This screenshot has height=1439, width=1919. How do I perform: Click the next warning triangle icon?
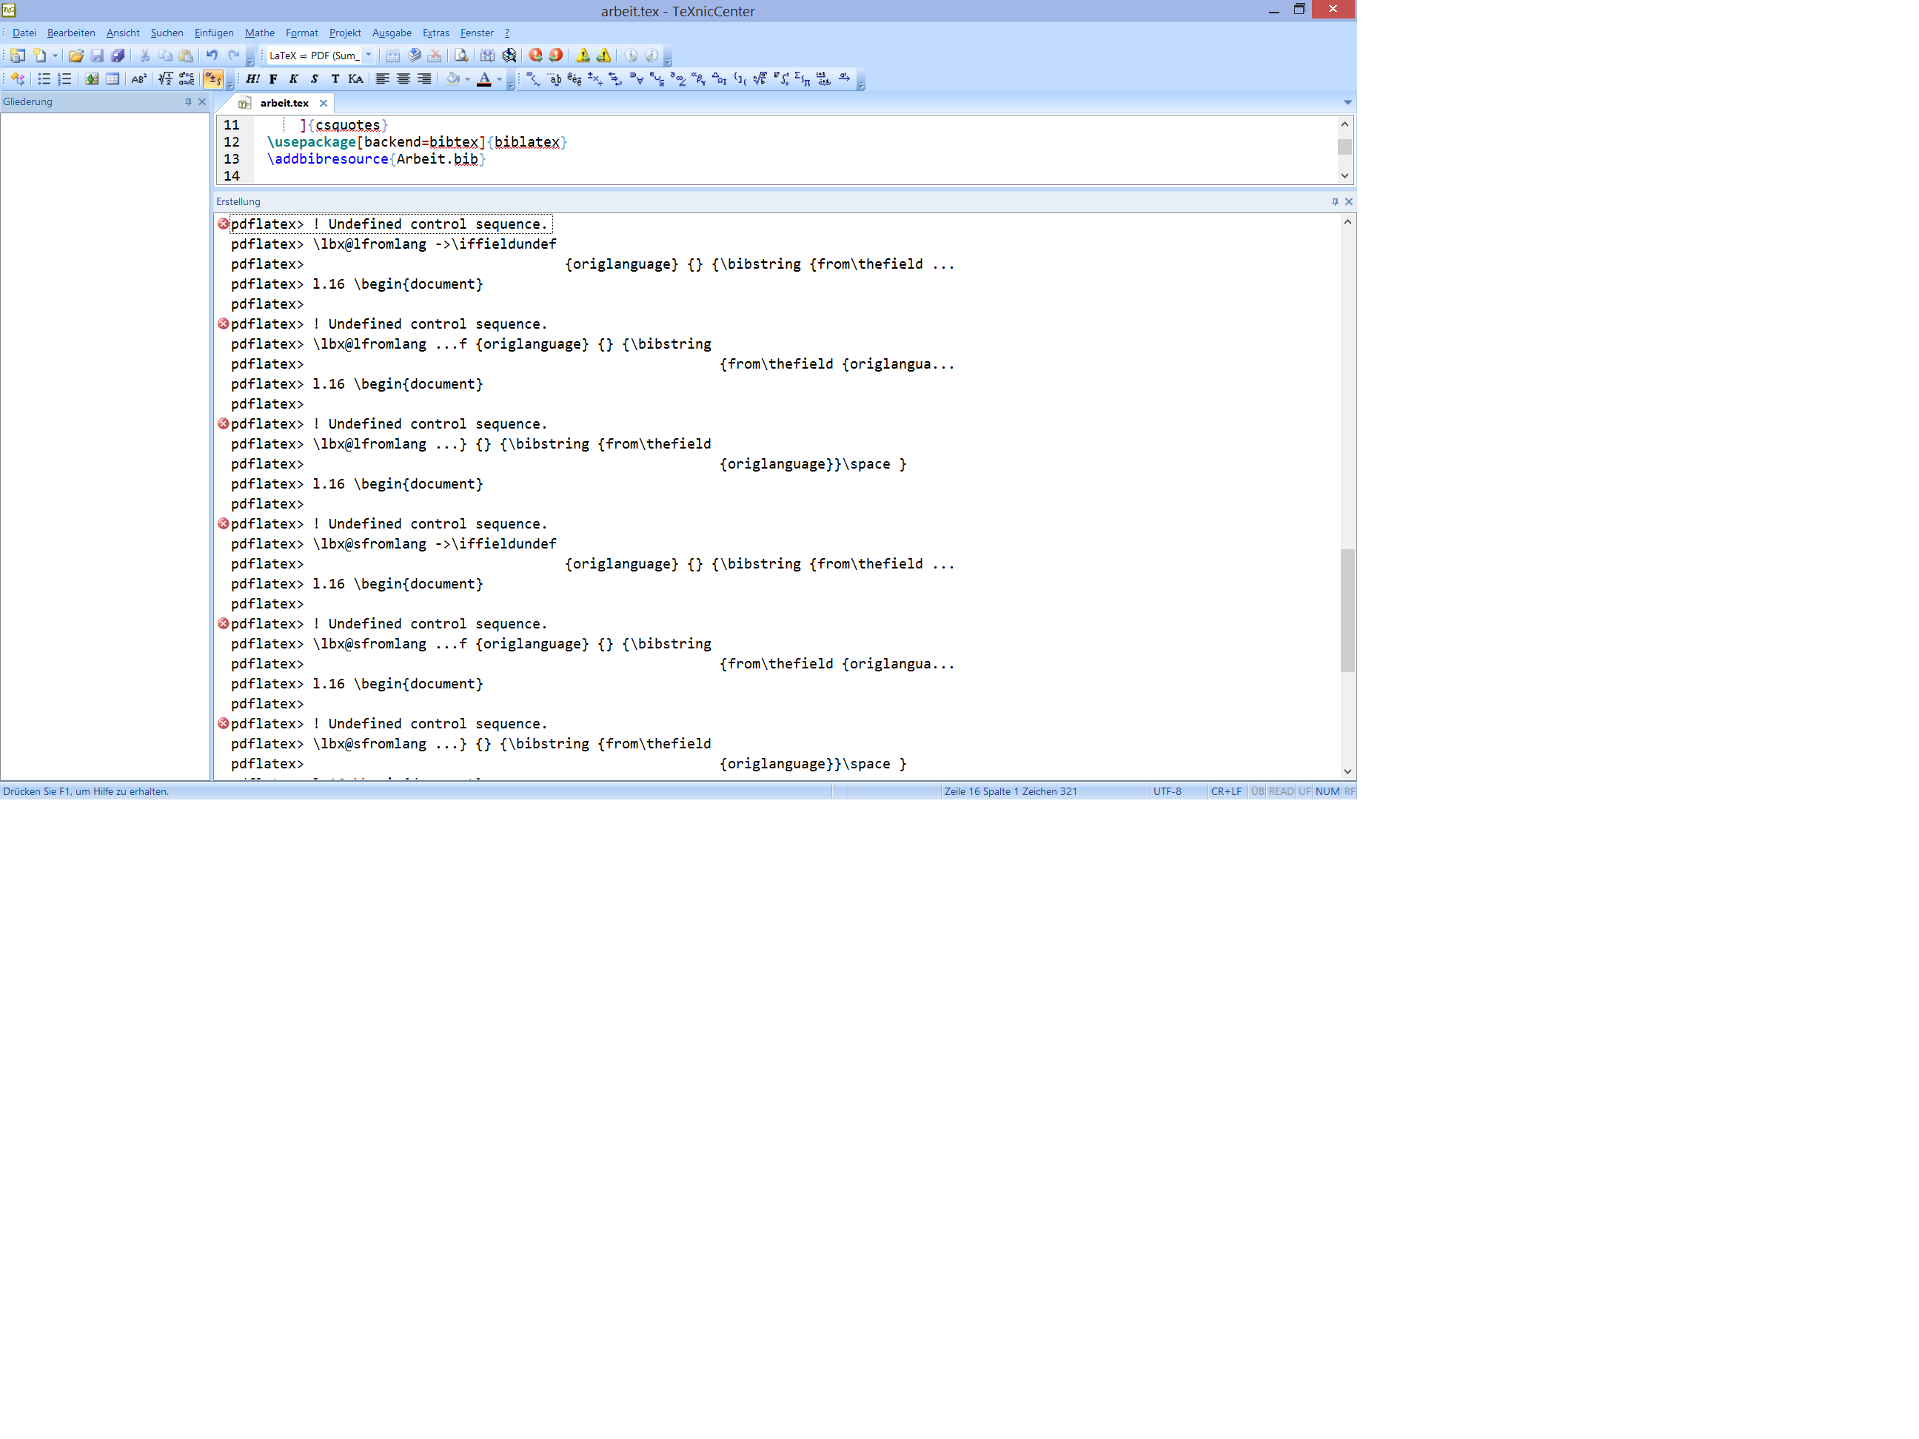[583, 56]
